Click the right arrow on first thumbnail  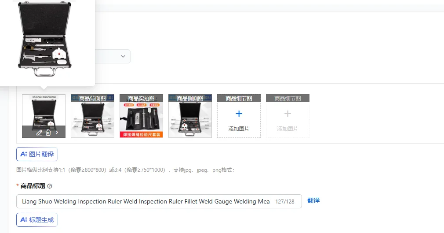click(57, 132)
